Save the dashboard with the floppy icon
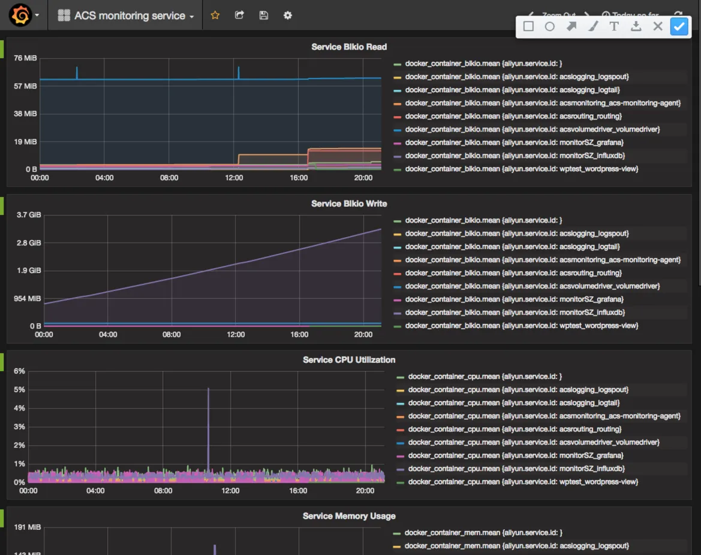Screen dimensions: 701x555 click(x=263, y=15)
